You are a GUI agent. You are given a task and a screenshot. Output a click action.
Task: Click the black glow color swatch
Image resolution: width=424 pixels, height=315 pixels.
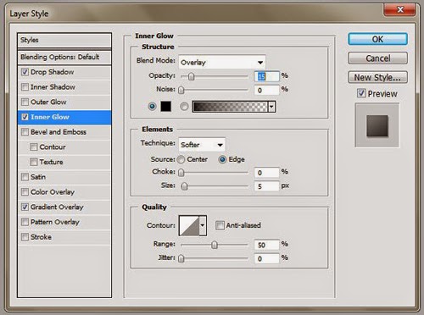click(x=166, y=107)
